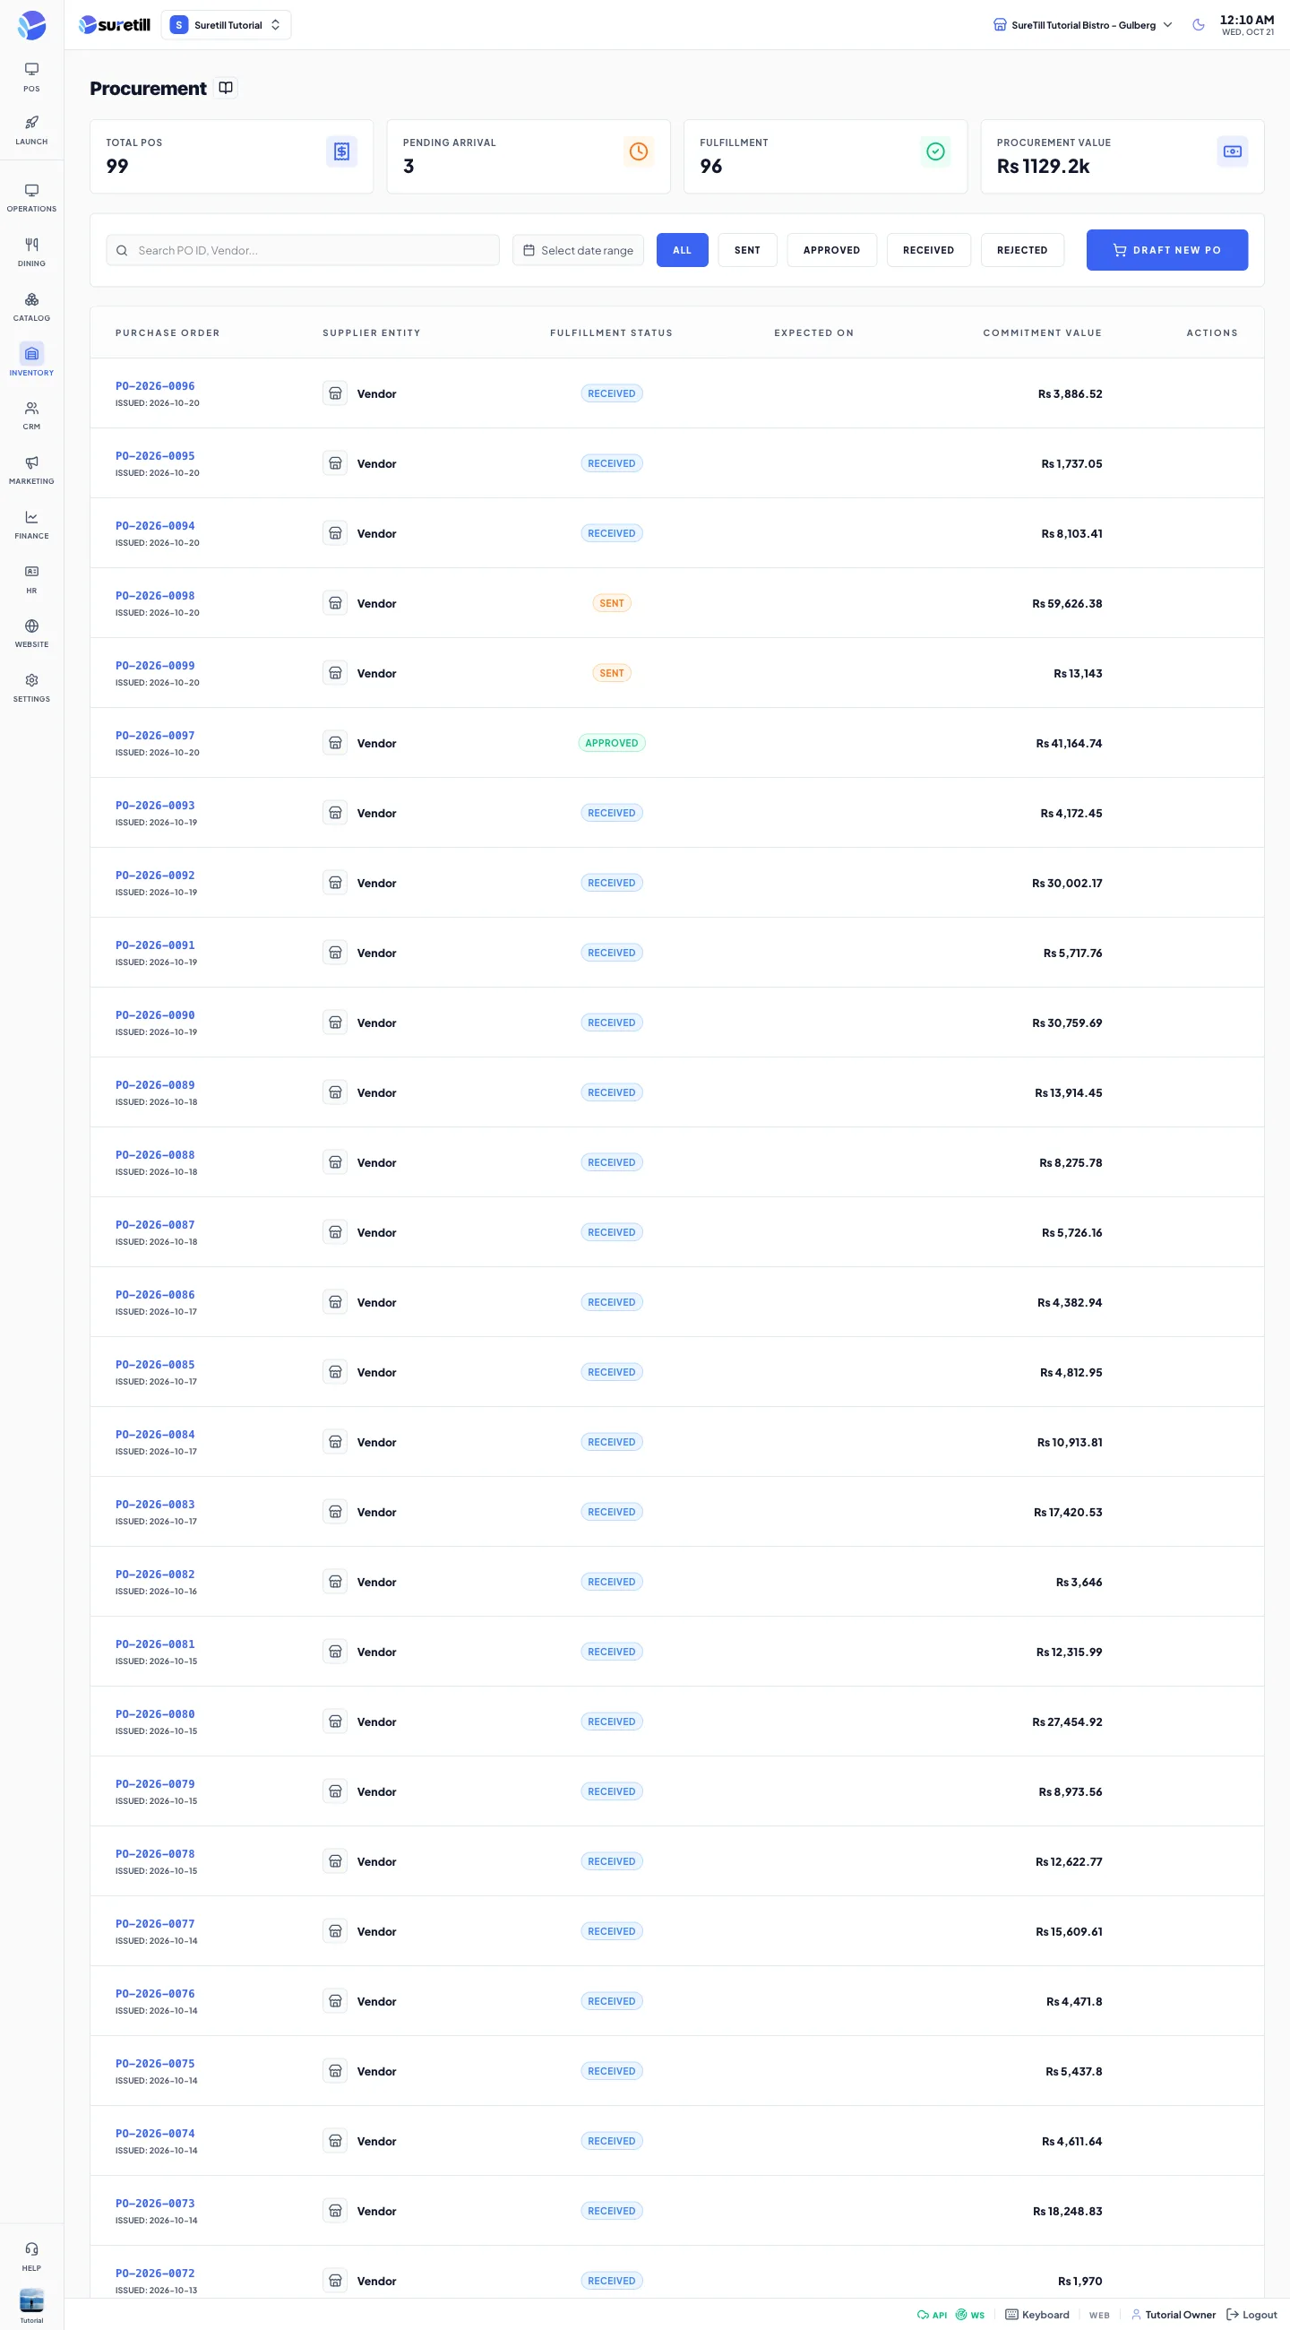
Task: Click the SENT status badge for PO-2026-0099
Action: [x=611, y=672]
